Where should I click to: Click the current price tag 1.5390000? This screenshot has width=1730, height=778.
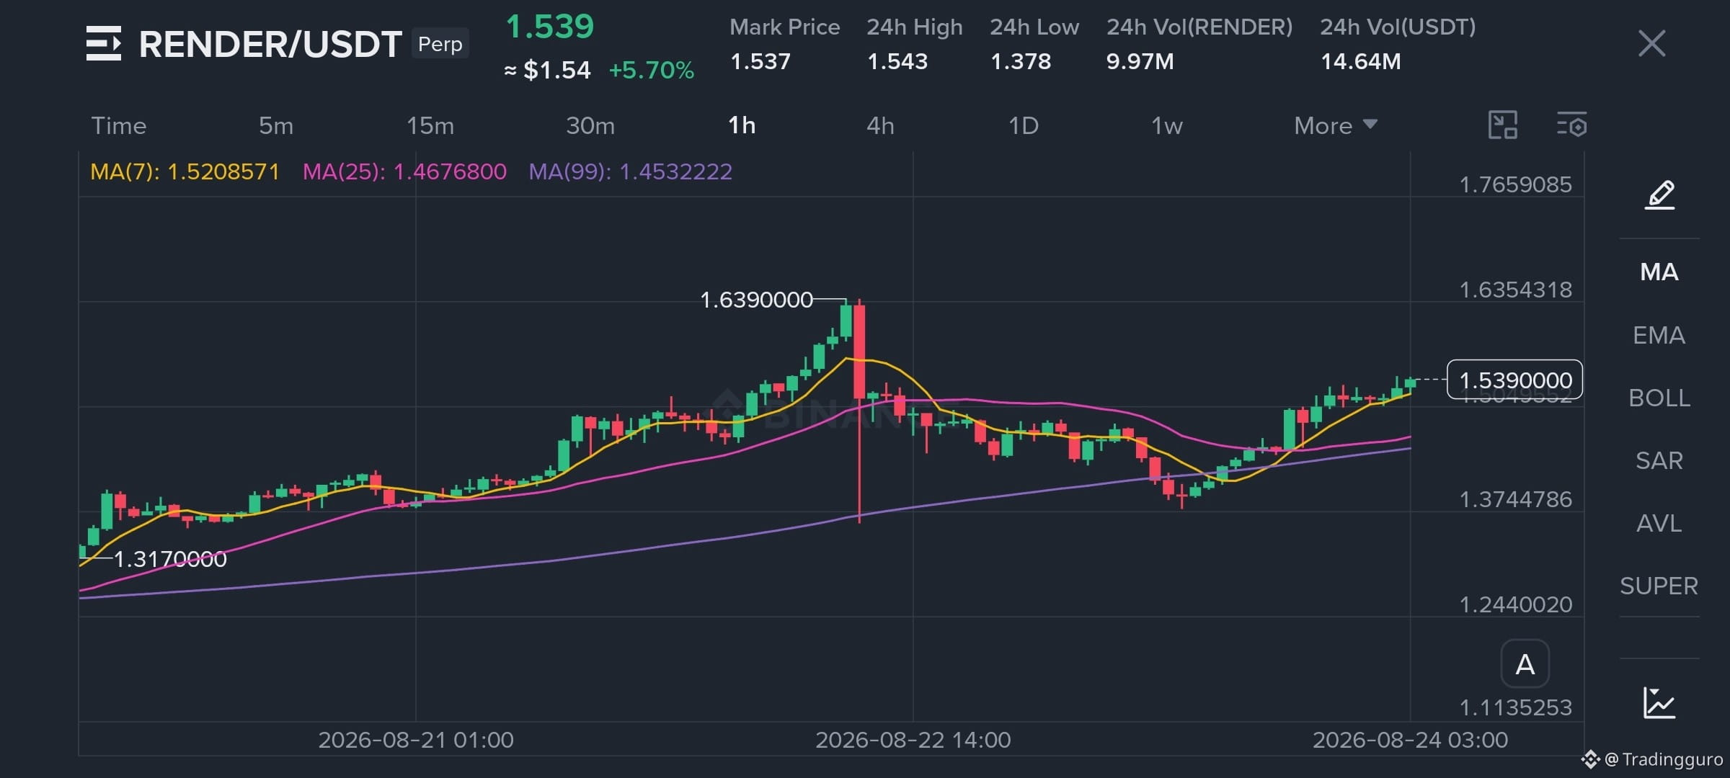tap(1515, 380)
